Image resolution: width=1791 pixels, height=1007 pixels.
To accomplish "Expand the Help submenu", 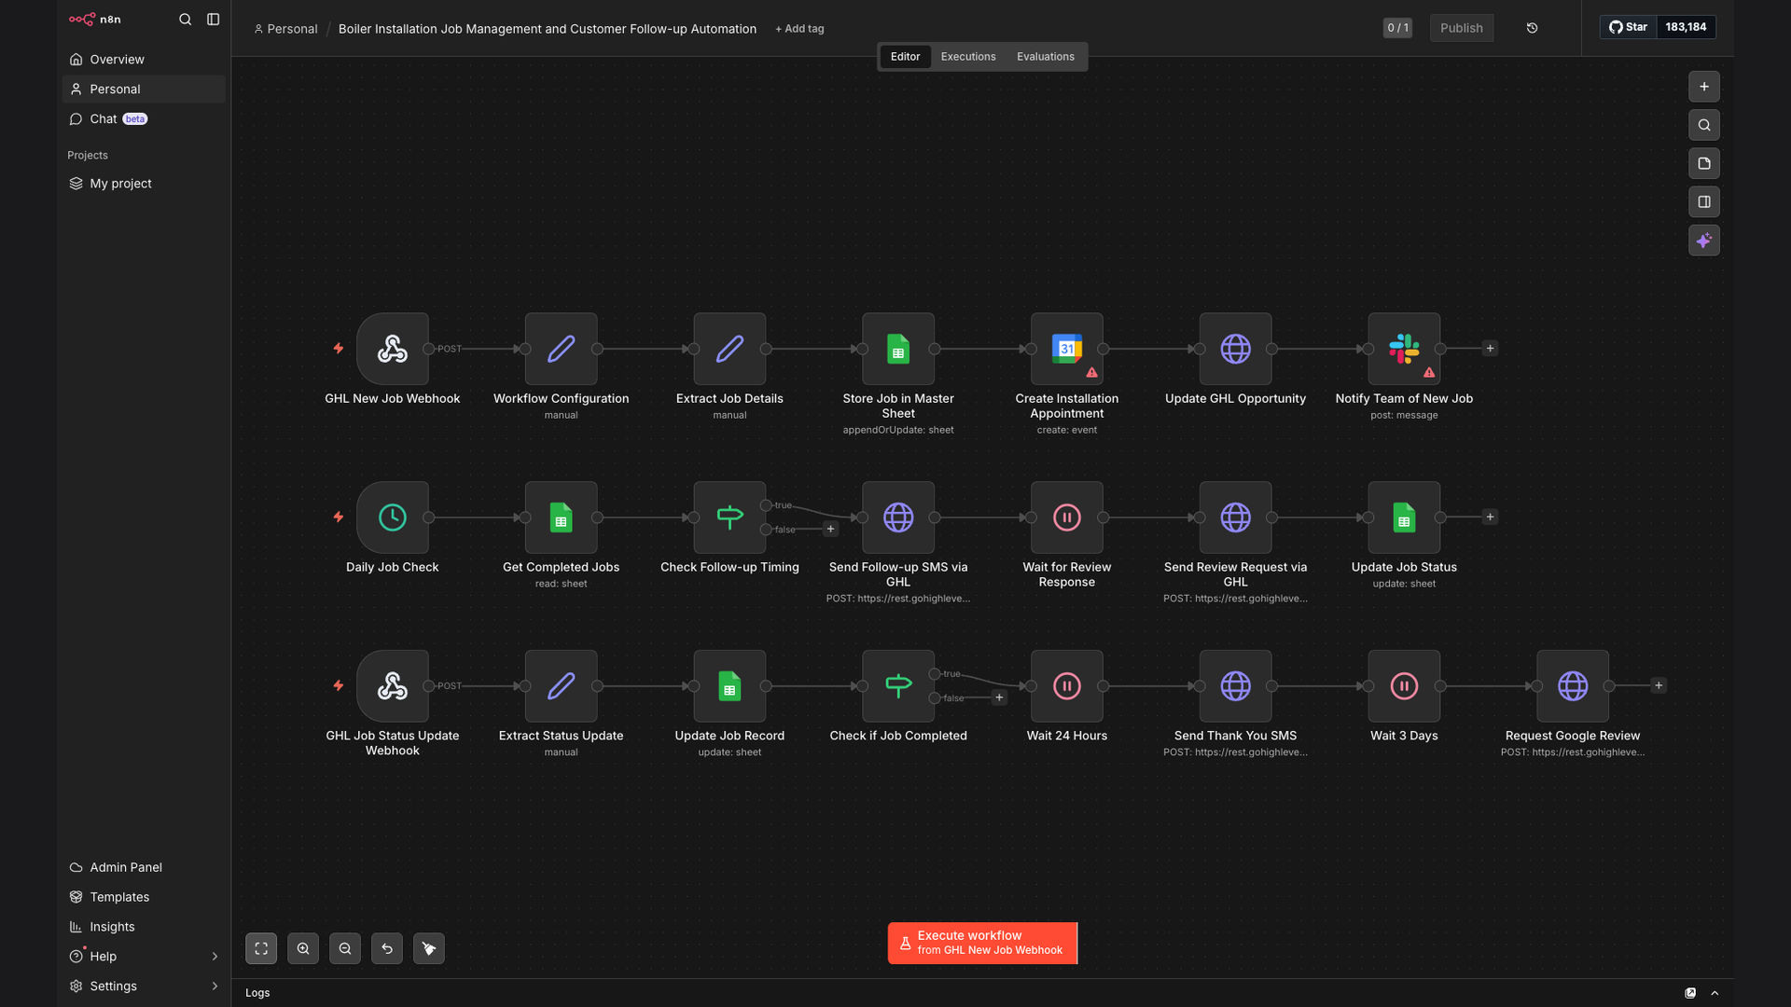I will 215,957.
